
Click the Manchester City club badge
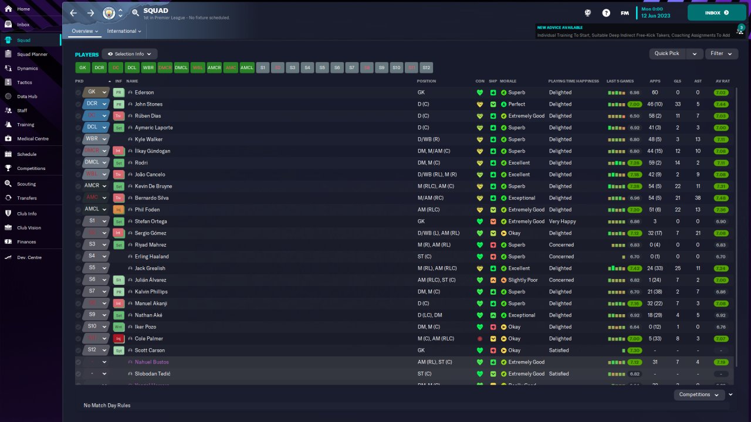coord(109,13)
